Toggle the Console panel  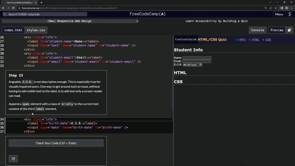[x=257, y=30]
